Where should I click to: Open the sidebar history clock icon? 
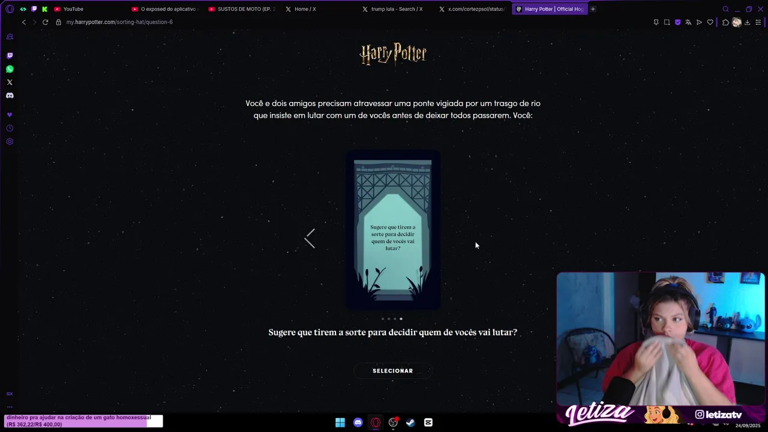[10, 128]
